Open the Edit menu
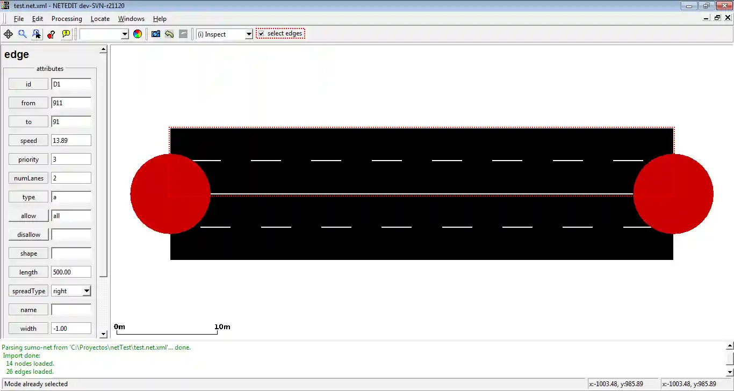The height and width of the screenshot is (391, 734). click(x=37, y=19)
